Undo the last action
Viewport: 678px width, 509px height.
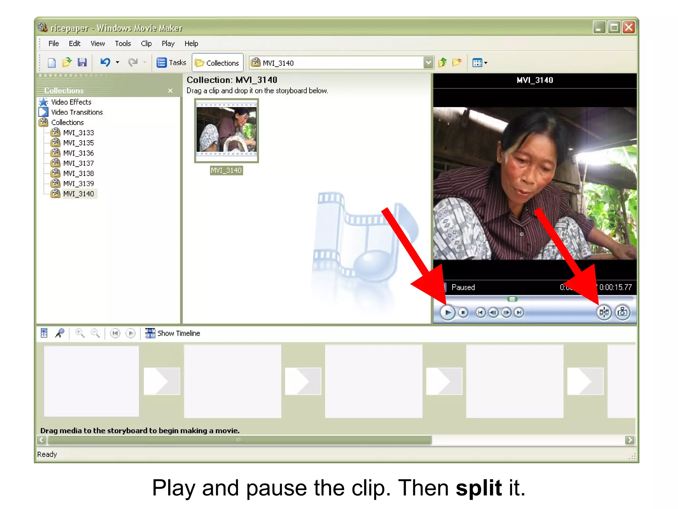[105, 62]
